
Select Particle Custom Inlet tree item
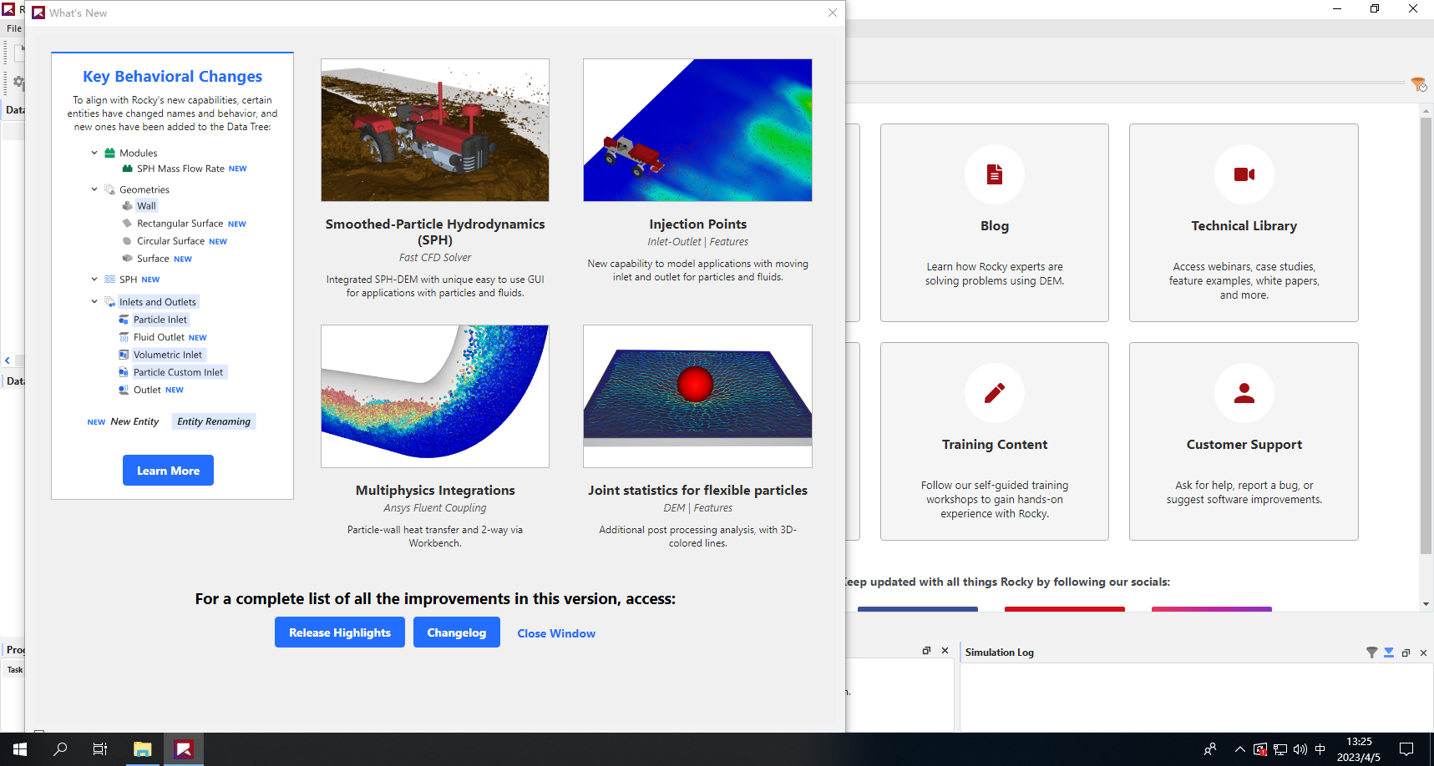(x=178, y=372)
